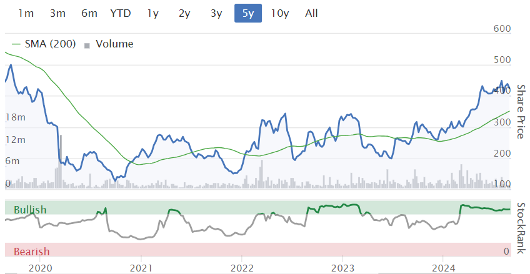Screen dimensions: 530x274
Task: Select the 3m time range
Action: tap(57, 14)
